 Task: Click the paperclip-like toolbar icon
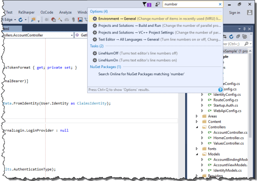pos(73,20)
